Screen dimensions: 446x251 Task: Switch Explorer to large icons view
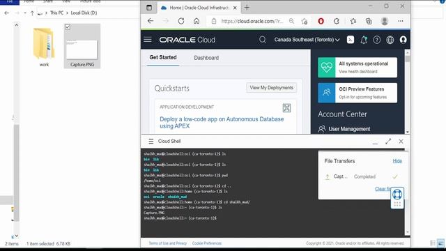click(x=440, y=243)
